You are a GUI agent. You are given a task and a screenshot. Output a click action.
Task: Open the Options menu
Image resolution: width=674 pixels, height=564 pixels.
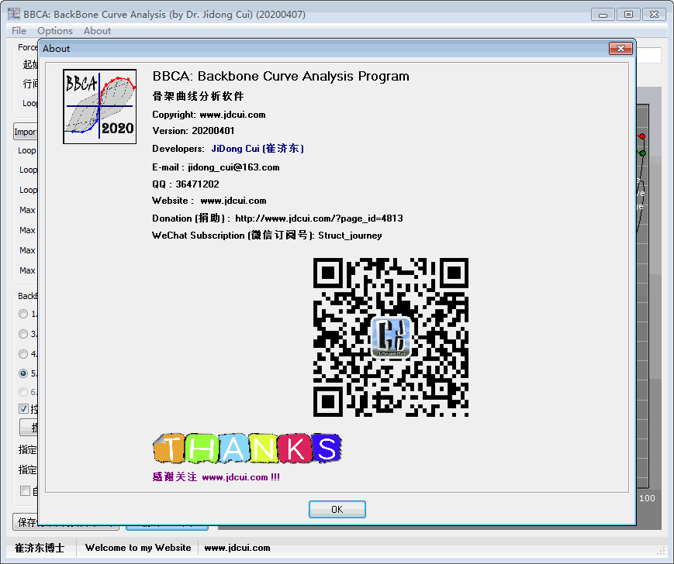(x=54, y=31)
